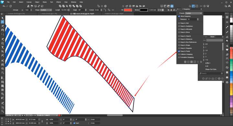Click the eyedropper icon in right sidebar

227,27
